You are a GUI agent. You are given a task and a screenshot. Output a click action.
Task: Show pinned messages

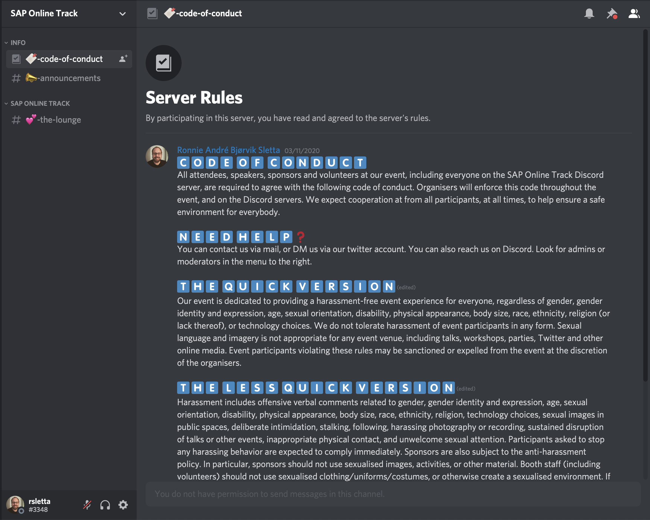click(611, 14)
